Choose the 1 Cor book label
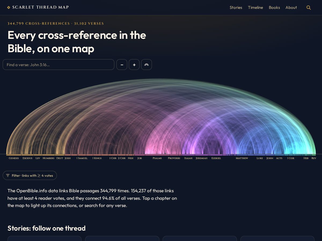The height and width of the screenshot is (241, 322). 291,158
